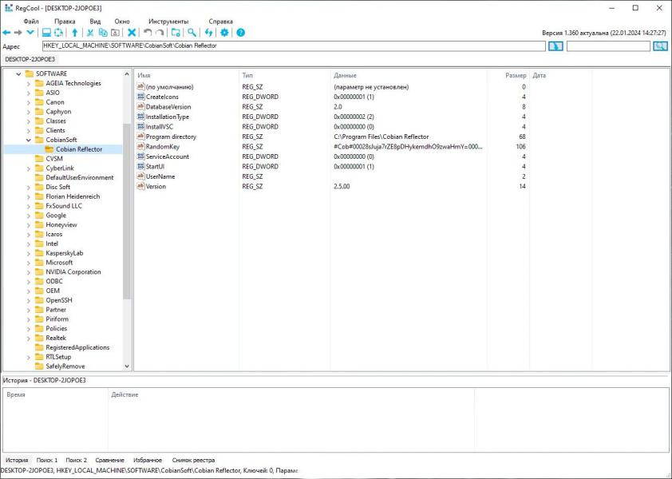Switch to the Сравнение tab
Screen dimensions: 672x479
(x=109, y=460)
